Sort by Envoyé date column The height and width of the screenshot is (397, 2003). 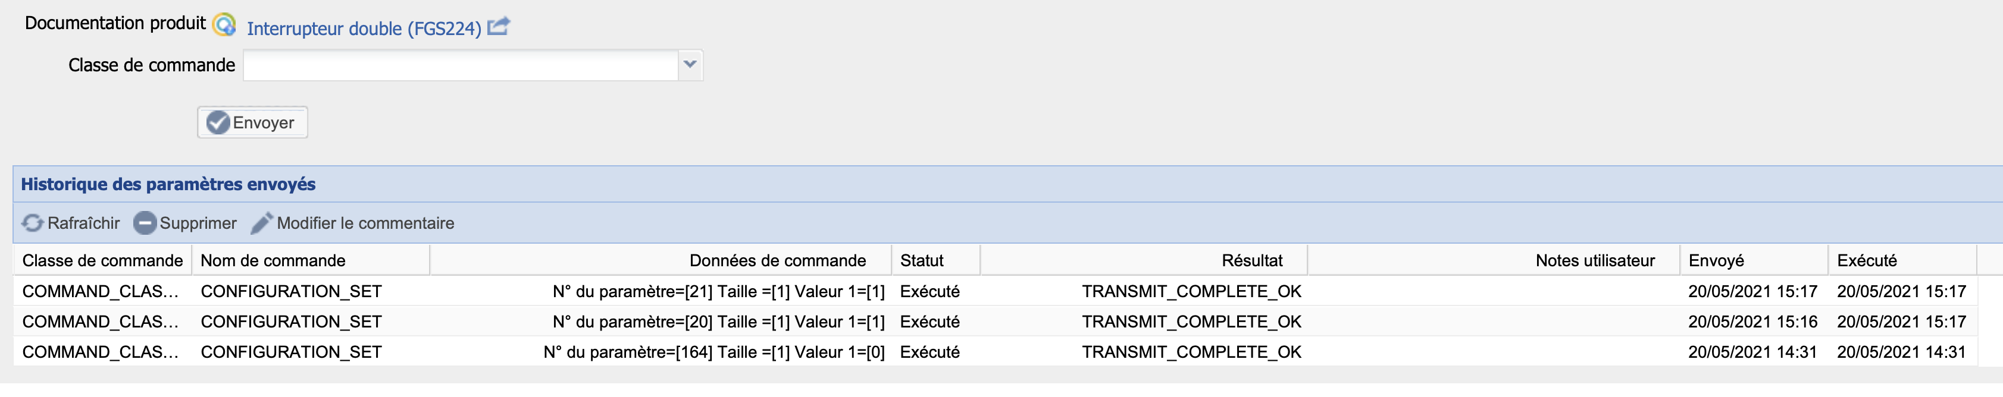1716,261
